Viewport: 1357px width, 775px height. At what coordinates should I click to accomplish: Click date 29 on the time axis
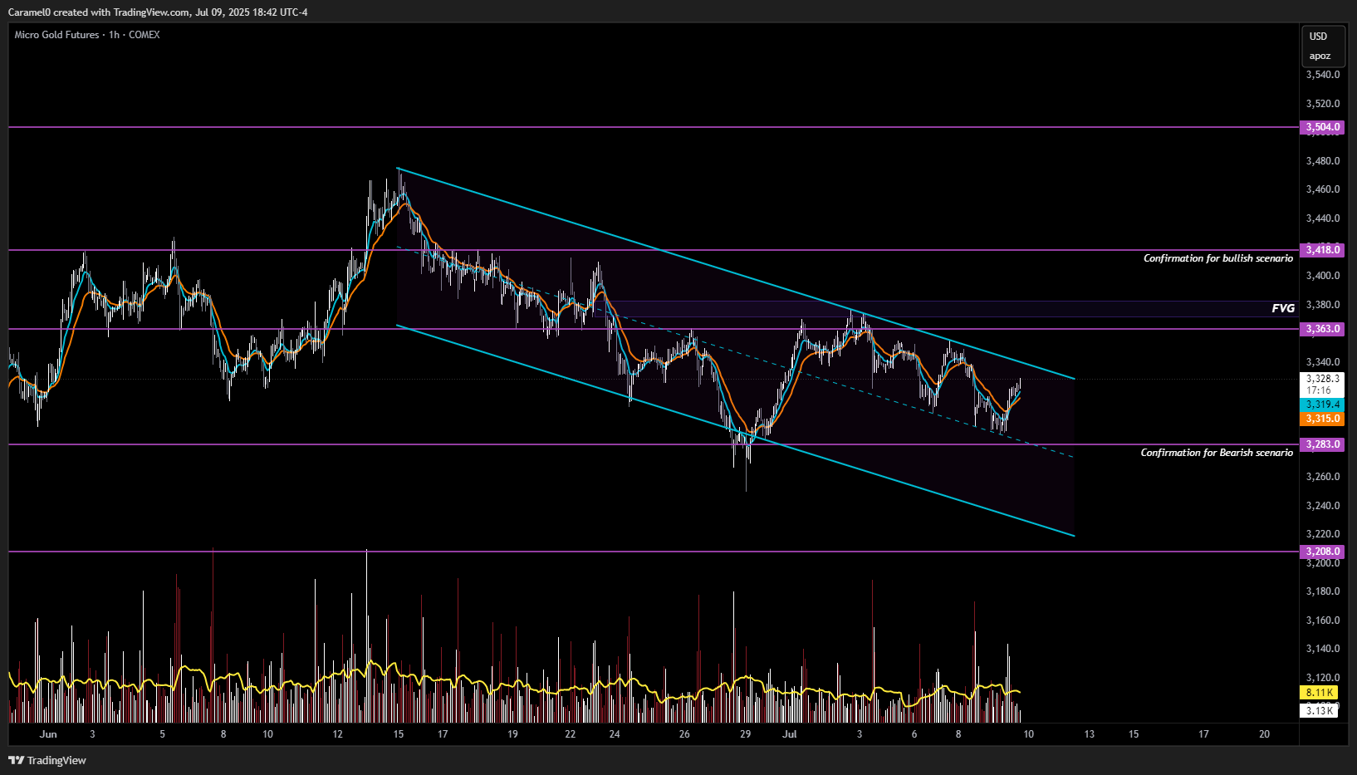tap(746, 734)
